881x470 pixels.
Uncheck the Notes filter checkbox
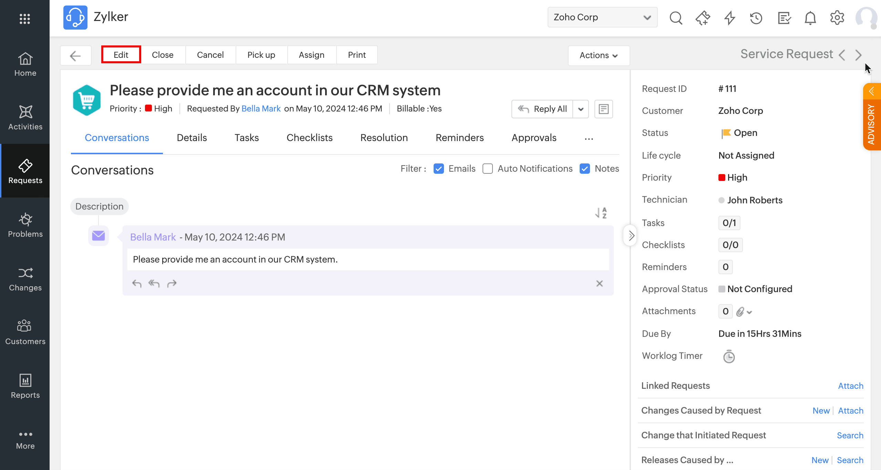[585, 169]
